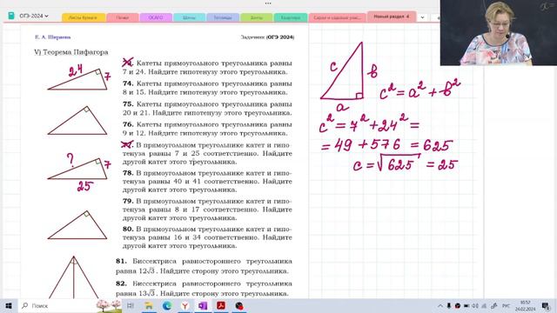Switch to the green sixth section tab
The image size is (557, 313).
coord(257,17)
